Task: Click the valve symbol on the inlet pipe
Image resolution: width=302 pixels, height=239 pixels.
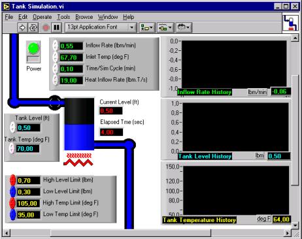Action: coord(54,103)
